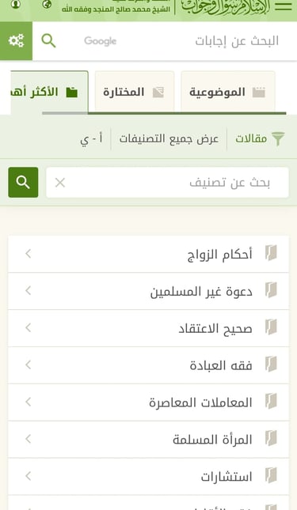This screenshot has width=297, height=510.
Task: Switch to the الموضوعية tab
Action: 227,92
